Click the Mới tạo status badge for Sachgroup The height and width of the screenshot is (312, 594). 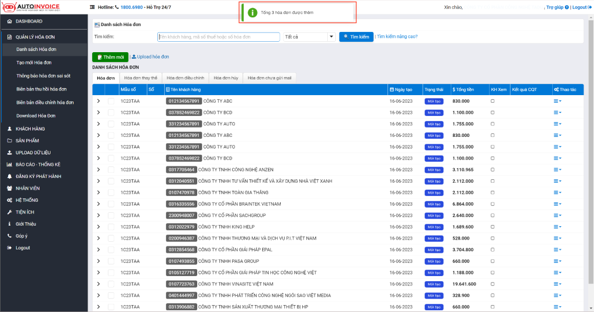pyautogui.click(x=434, y=216)
